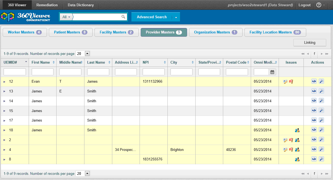Image resolution: width=333 pixels, height=180 pixels.
Task: Open the Advanced Search dropdown arrow
Action: [x=176, y=17]
